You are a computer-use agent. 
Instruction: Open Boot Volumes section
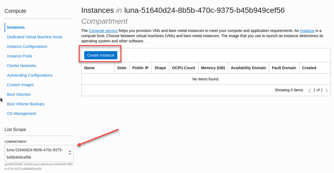coord(19,94)
